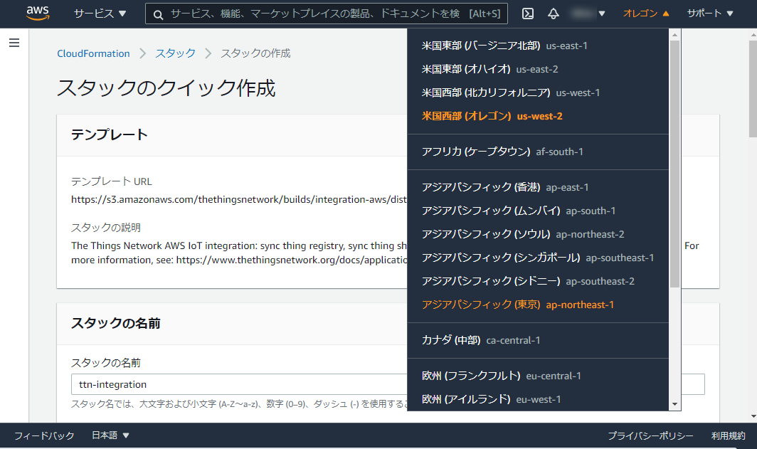Click the スタックの説明 label
The height and width of the screenshot is (449, 757).
click(x=106, y=228)
